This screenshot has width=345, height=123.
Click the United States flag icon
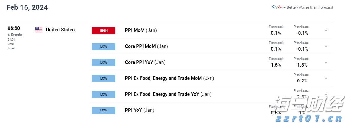[39, 30]
